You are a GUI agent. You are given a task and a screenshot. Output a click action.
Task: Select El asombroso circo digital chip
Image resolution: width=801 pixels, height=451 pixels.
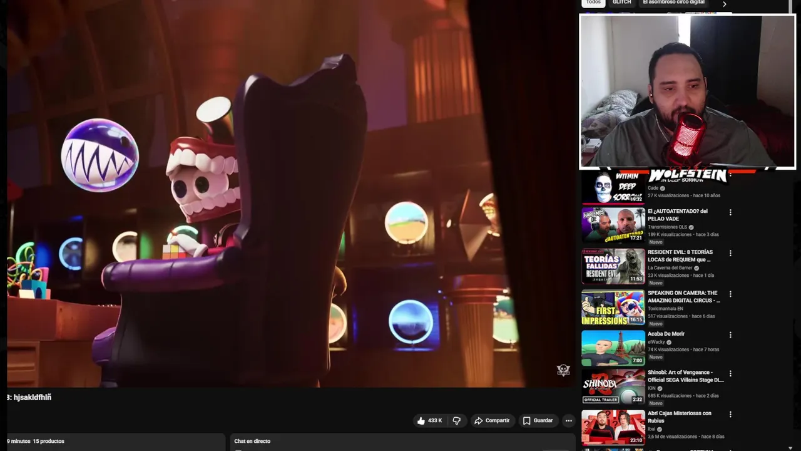click(673, 3)
